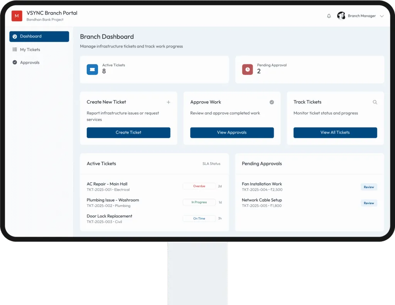Click the Overdue status badge
Image resolution: width=395 pixels, height=305 pixels.
tap(199, 186)
